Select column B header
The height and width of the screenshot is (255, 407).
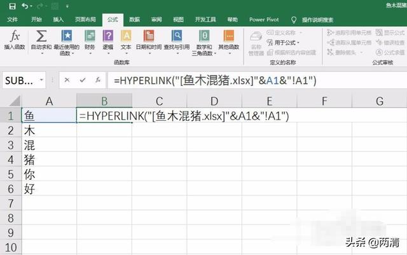(x=104, y=101)
